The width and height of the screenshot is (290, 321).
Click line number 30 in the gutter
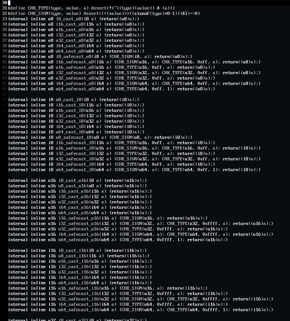point(4,3)
